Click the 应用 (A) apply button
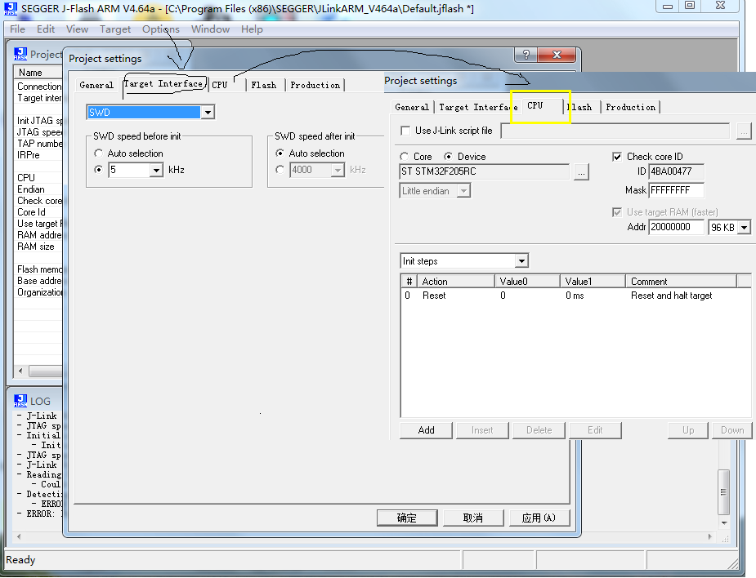 (x=539, y=518)
